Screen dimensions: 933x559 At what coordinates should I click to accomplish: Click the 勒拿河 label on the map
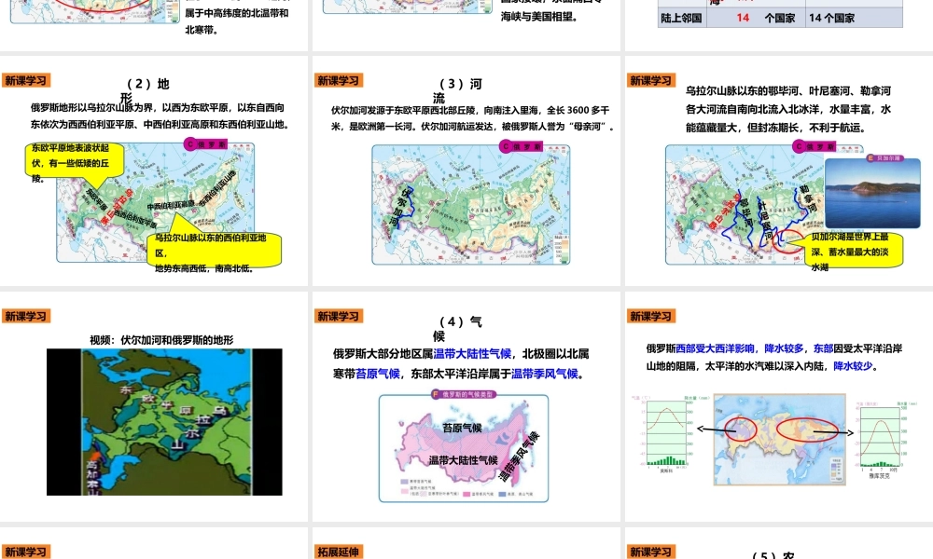[808, 199]
